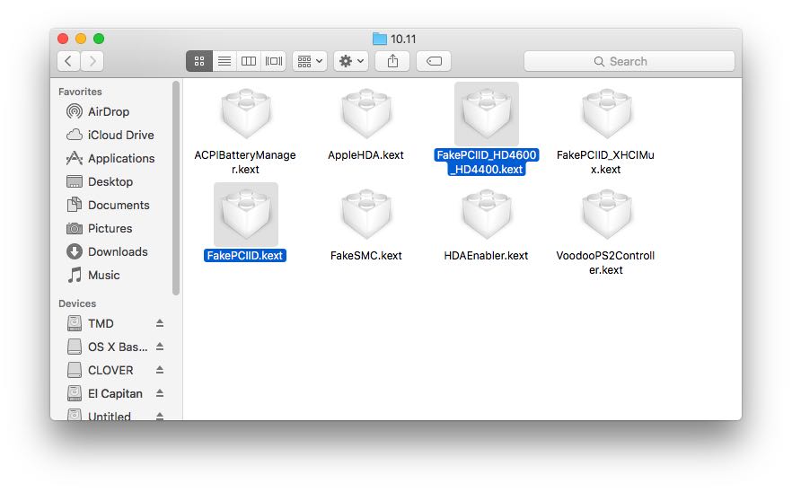
Task: Click the FakePCIID_XHCIMux.kext file name
Action: point(605,163)
